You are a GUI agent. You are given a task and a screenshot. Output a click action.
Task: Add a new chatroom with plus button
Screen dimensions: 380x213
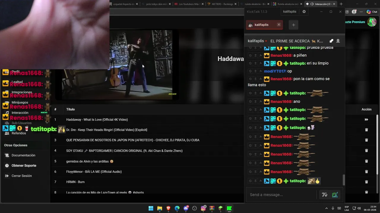pos(294,25)
